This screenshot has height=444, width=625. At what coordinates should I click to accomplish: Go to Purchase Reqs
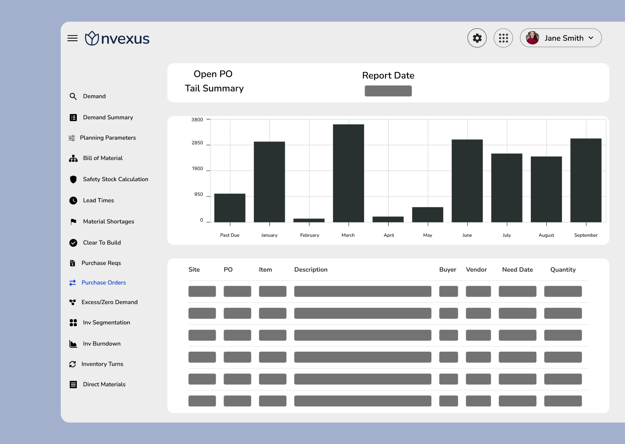click(101, 263)
